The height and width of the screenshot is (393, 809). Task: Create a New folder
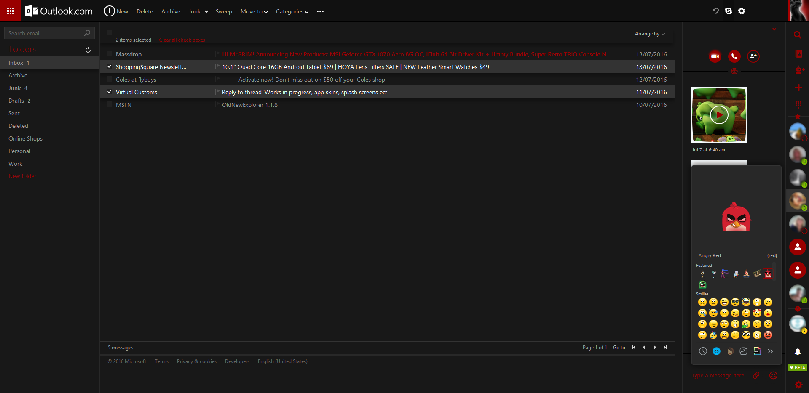[x=22, y=176]
